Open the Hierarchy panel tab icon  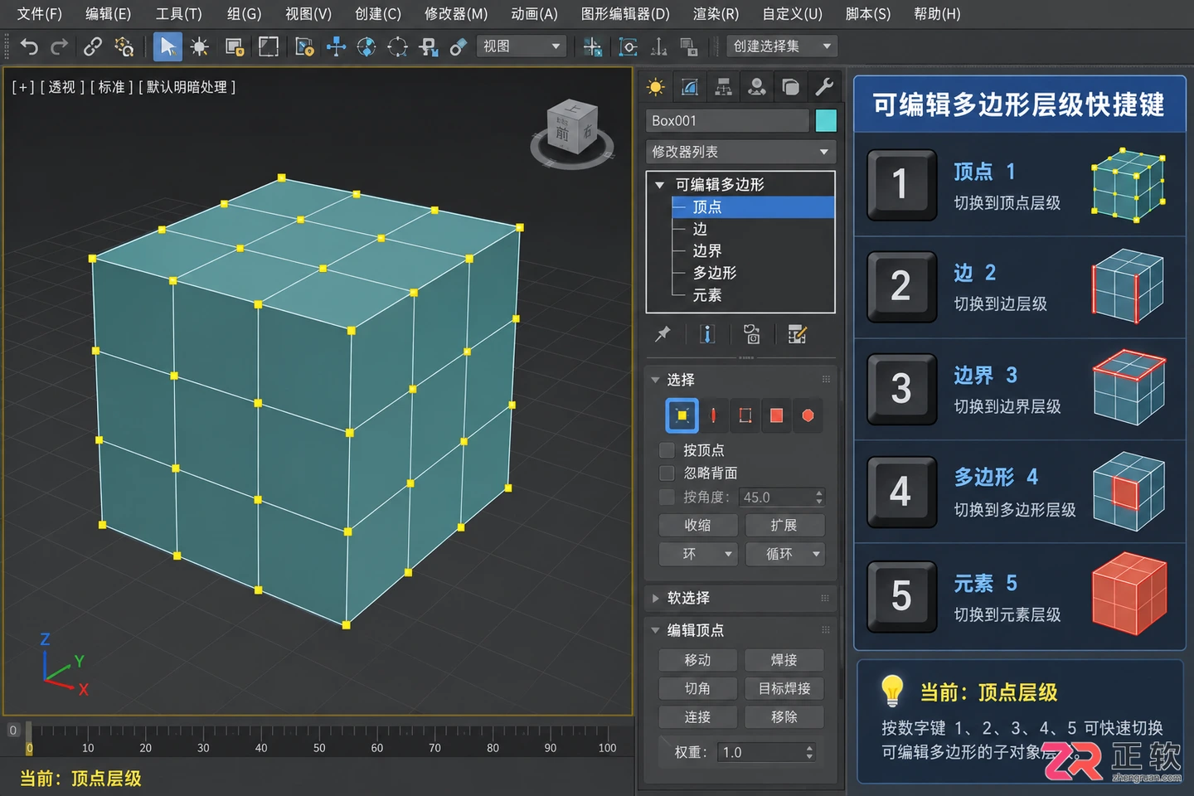[x=724, y=87]
